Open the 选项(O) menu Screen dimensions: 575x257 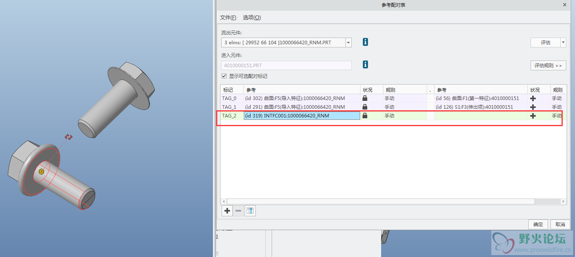click(252, 17)
